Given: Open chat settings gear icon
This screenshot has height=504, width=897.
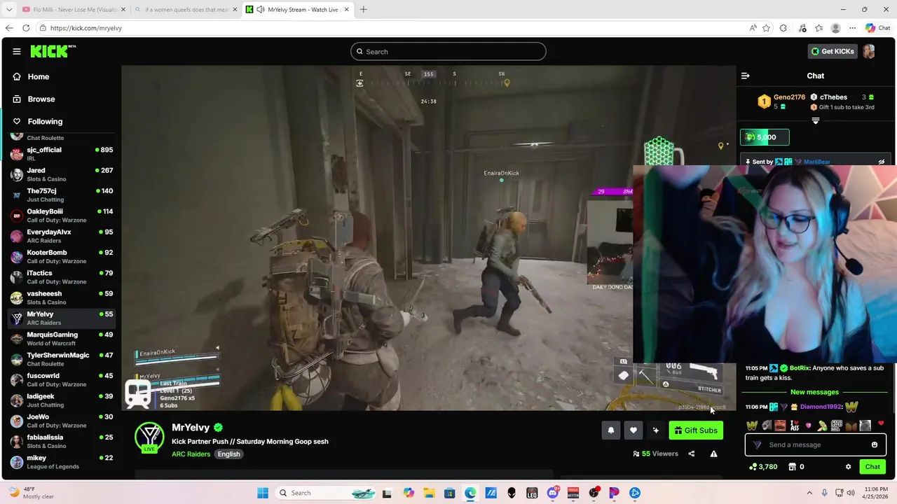Looking at the screenshot, I should [x=848, y=467].
